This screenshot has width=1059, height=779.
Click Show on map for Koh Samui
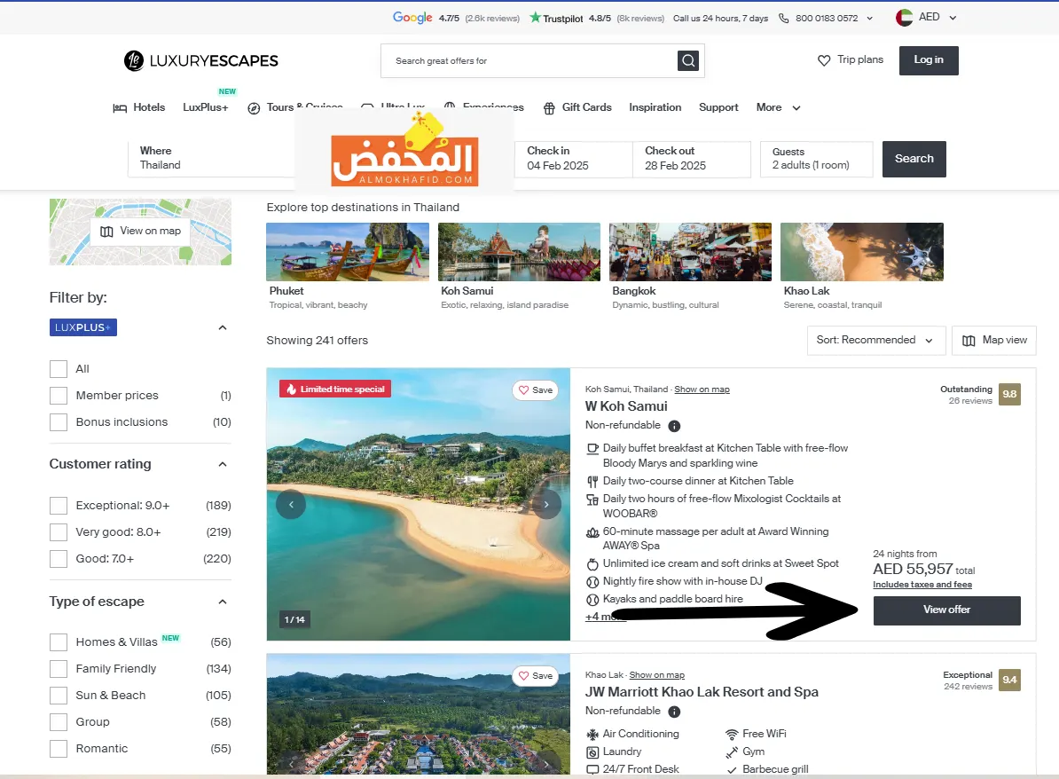[702, 389]
